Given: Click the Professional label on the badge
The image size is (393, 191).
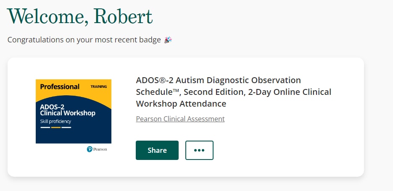Looking at the screenshot, I should (60, 86).
